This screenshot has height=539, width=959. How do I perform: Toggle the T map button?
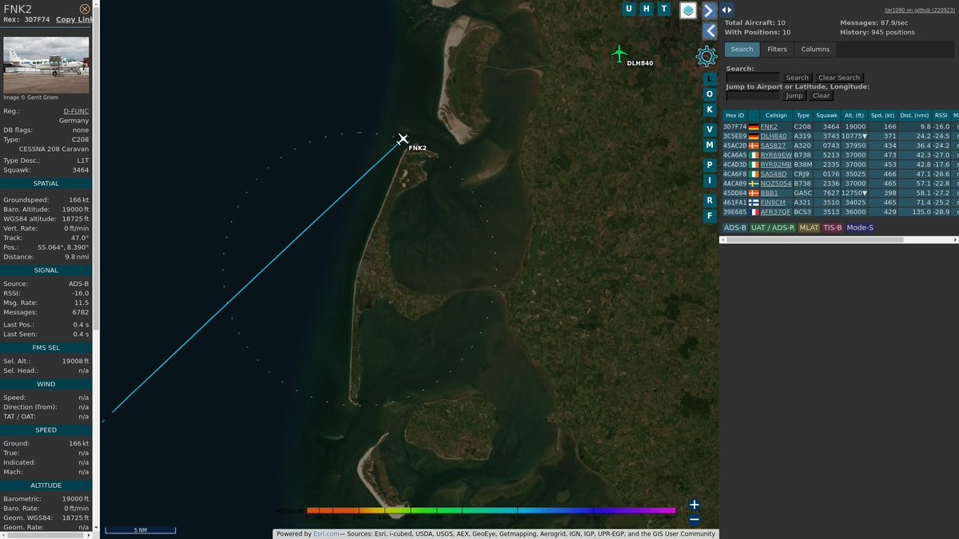click(663, 9)
